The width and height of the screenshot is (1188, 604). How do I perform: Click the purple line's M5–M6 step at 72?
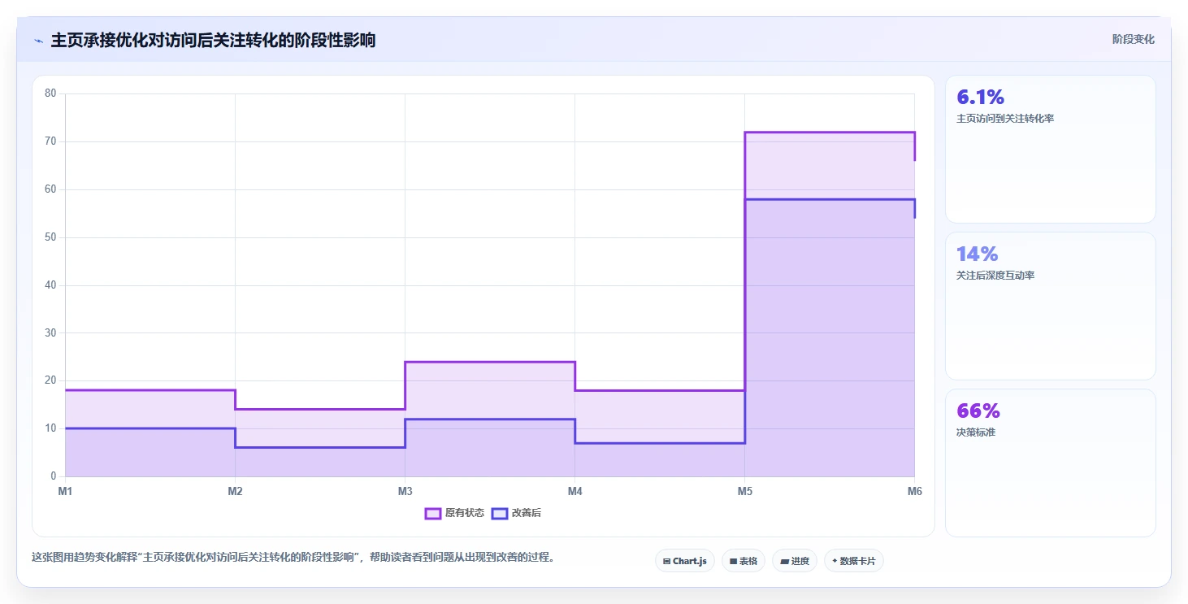(830, 132)
